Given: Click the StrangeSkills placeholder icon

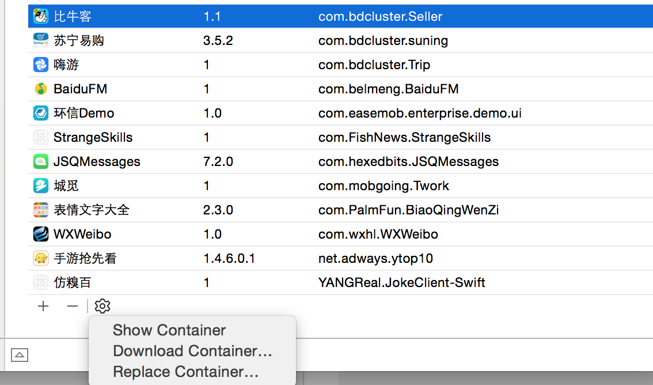Looking at the screenshot, I should click(41, 137).
